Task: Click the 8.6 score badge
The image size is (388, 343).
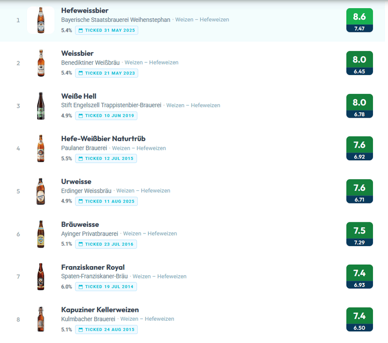Action: click(359, 20)
